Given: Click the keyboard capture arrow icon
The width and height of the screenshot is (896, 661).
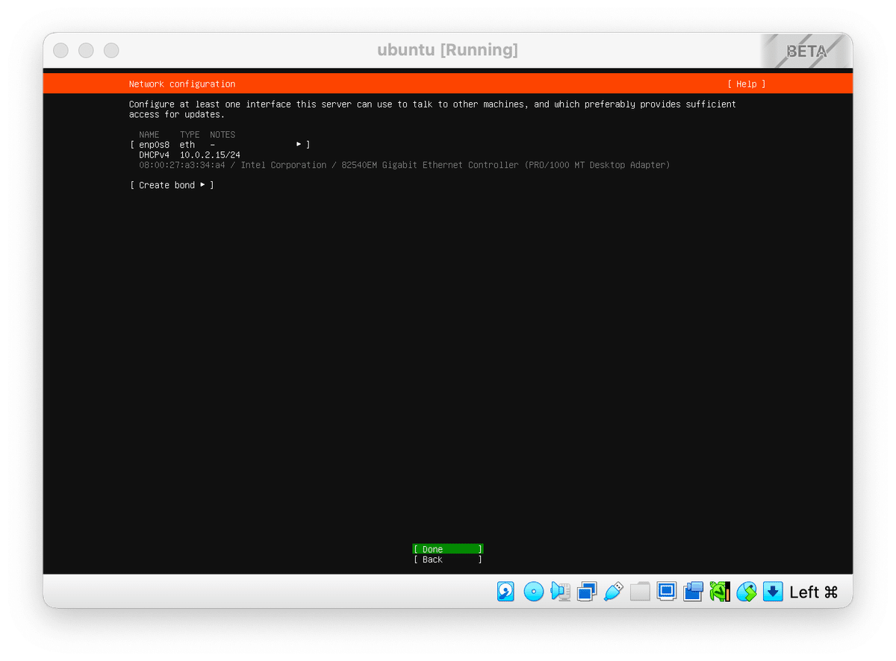Looking at the screenshot, I should (773, 592).
